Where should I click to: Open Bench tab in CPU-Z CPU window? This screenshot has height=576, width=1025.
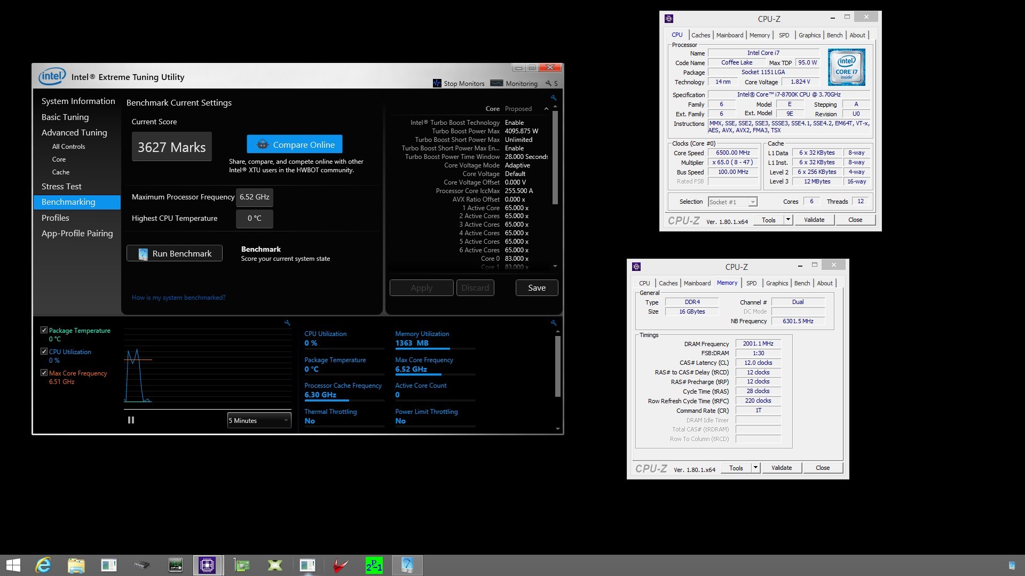click(x=834, y=35)
